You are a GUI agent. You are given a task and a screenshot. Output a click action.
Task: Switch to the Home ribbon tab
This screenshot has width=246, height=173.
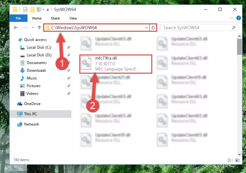[37, 18]
